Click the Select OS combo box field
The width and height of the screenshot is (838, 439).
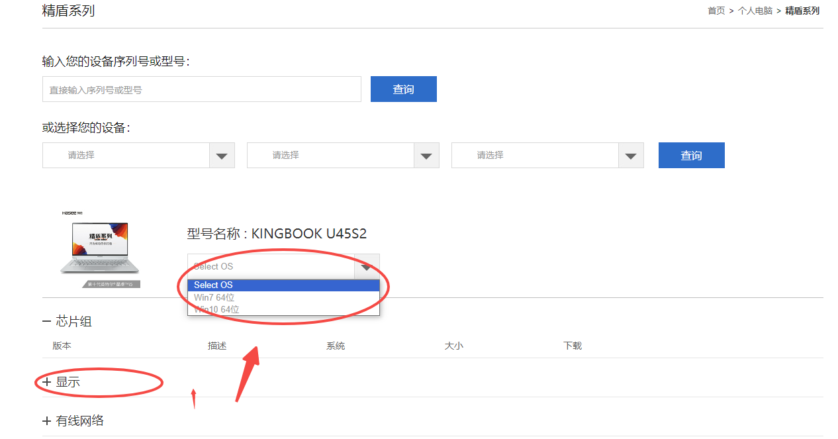[x=271, y=266]
